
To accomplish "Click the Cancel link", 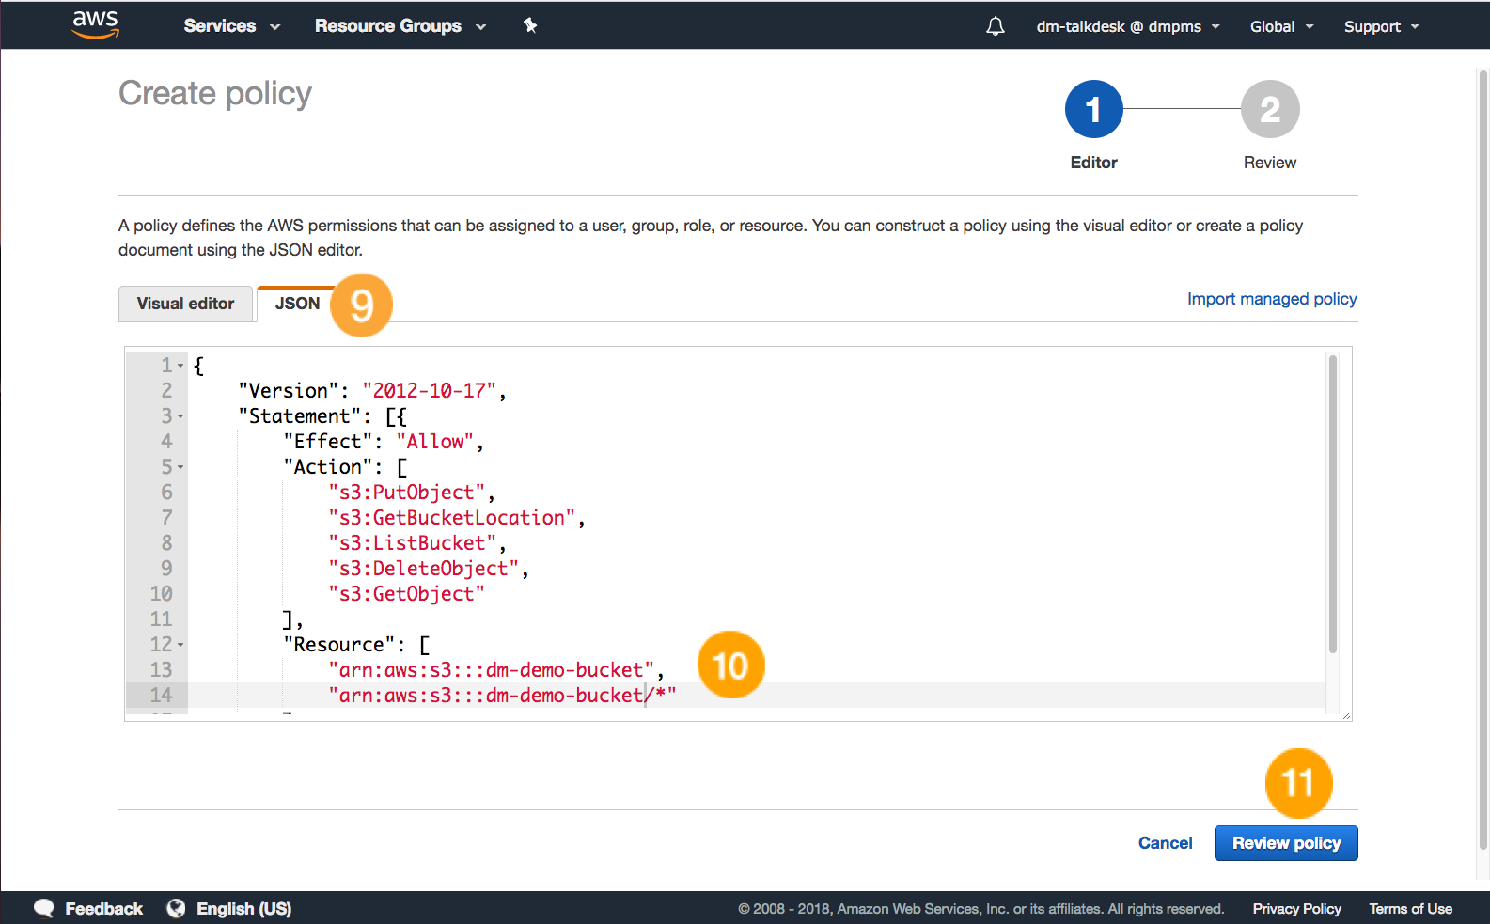I will pos(1165,843).
